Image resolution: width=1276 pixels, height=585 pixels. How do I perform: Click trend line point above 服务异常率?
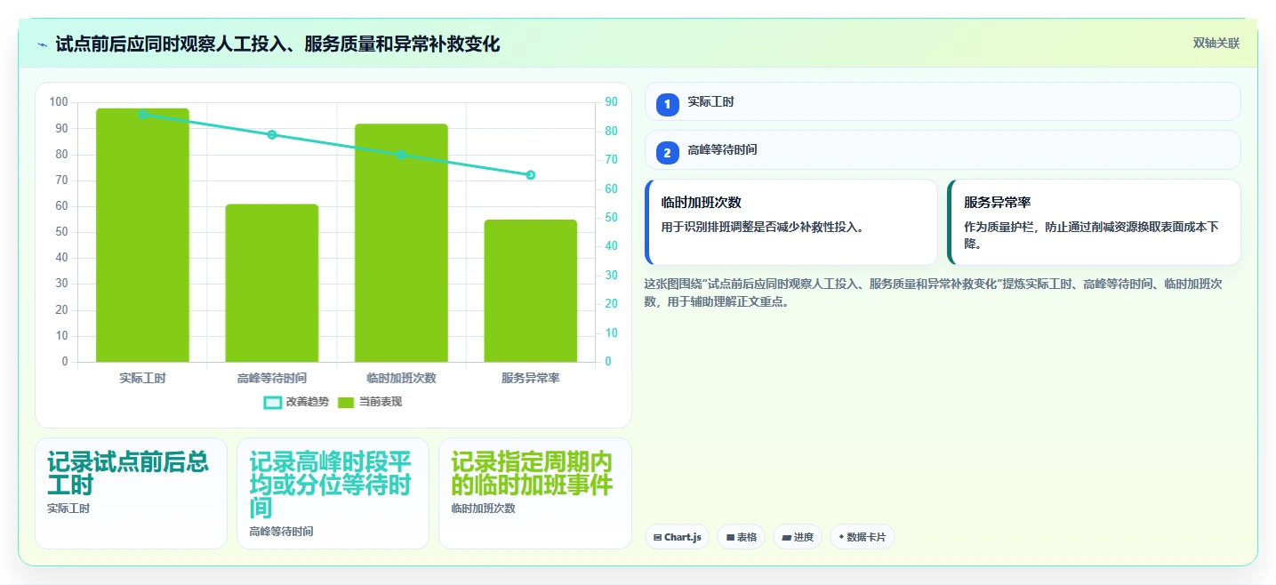pyautogui.click(x=531, y=175)
